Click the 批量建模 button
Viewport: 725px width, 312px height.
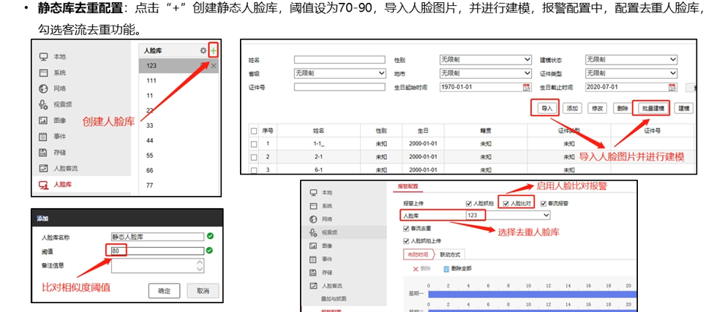tap(653, 108)
